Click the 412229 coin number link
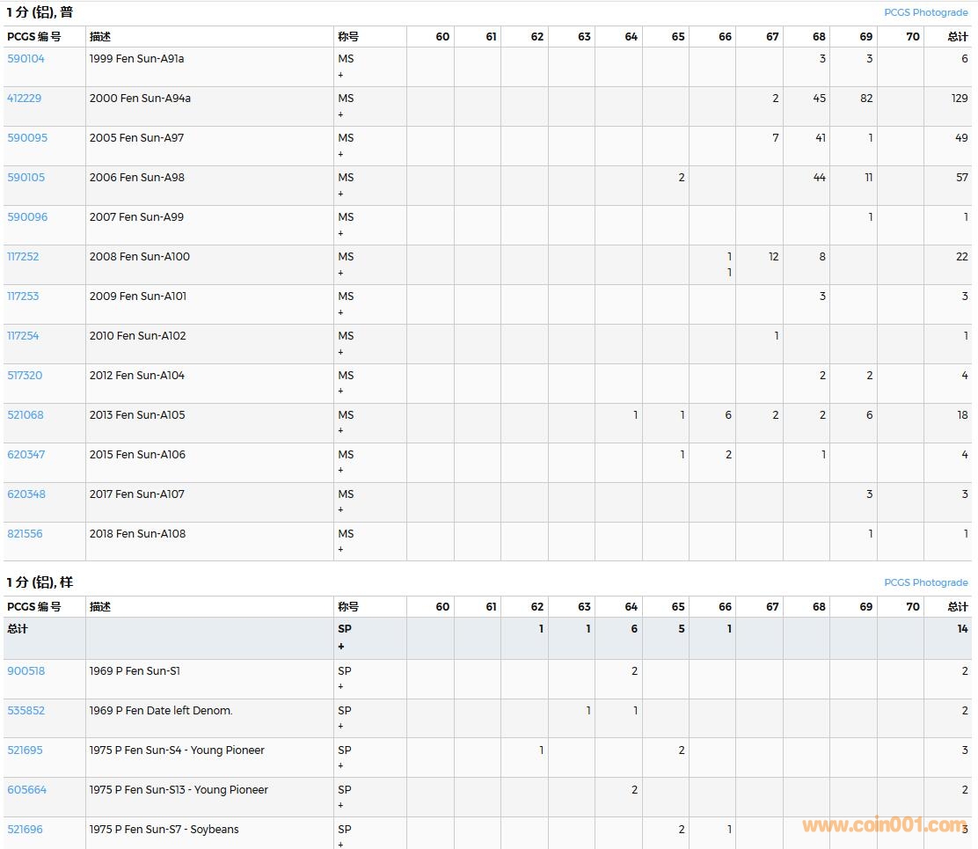978x849 pixels. point(24,99)
